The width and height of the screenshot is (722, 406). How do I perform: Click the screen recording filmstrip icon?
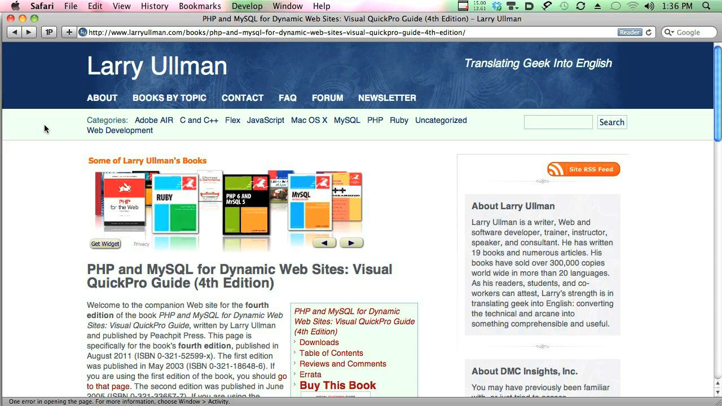coord(463,6)
